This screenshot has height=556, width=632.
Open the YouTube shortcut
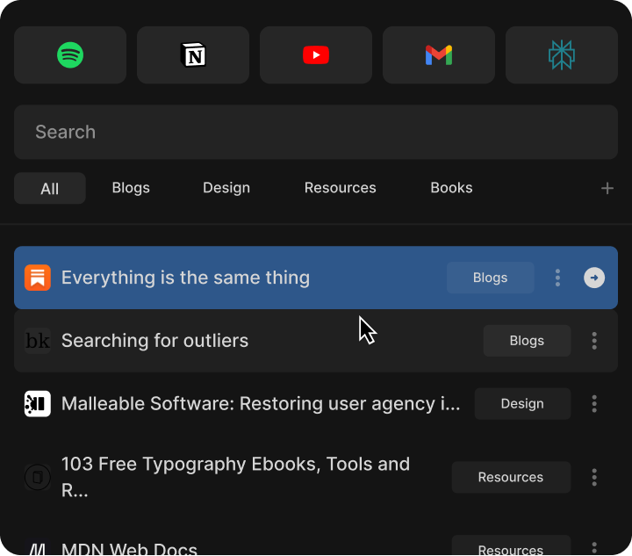pos(316,55)
